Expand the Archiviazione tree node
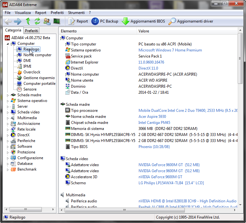This screenshot has height=223, width=246. click(x=8, y=124)
